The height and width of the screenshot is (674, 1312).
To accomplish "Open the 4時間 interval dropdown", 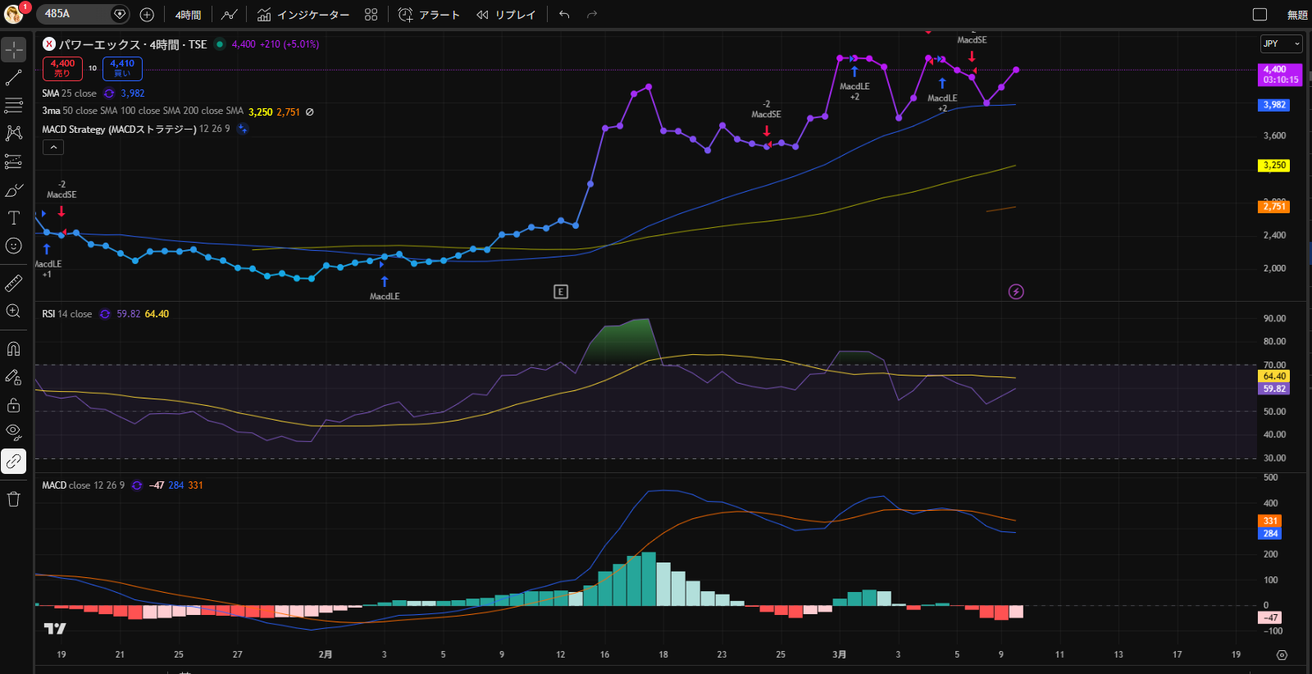I will pyautogui.click(x=188, y=15).
